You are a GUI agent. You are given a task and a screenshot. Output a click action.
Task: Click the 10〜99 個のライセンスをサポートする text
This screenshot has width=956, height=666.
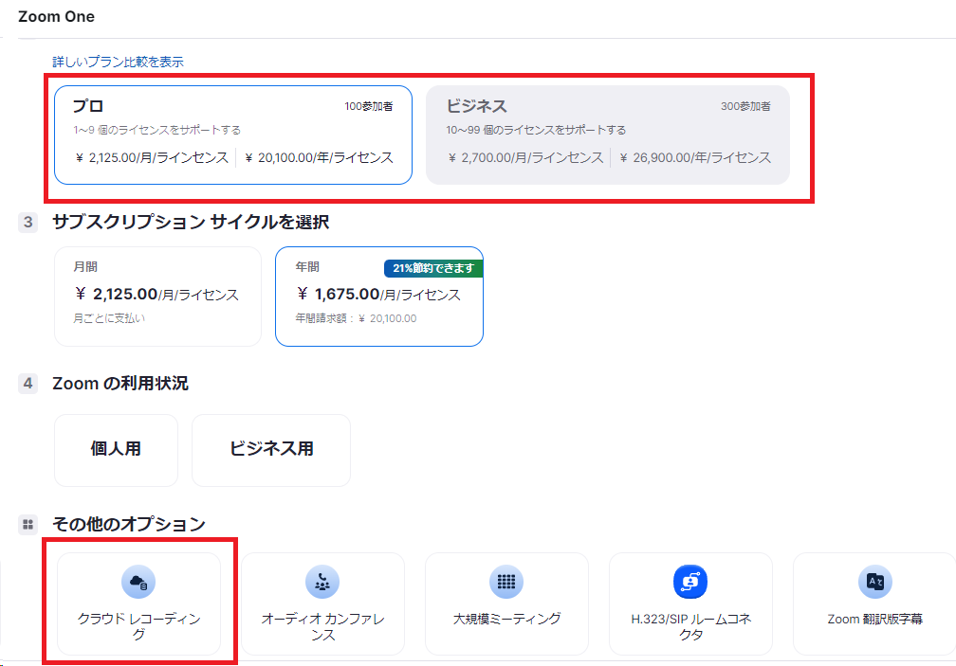(536, 130)
